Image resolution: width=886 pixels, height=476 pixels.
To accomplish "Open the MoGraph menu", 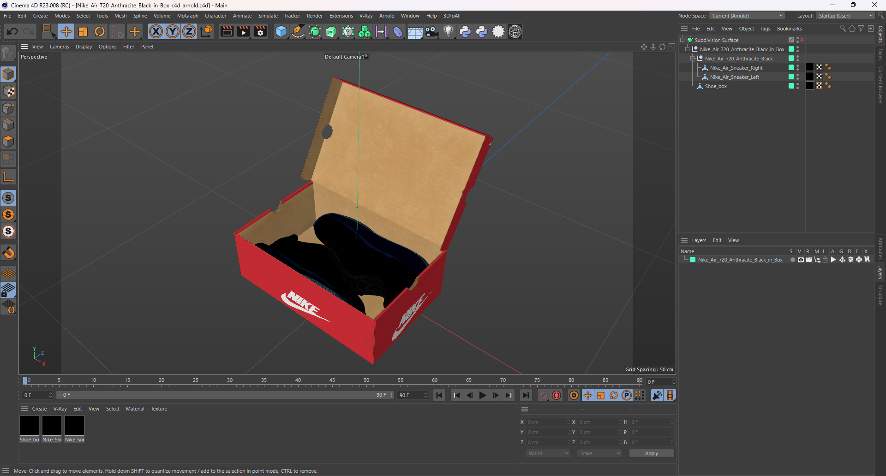I will (188, 16).
